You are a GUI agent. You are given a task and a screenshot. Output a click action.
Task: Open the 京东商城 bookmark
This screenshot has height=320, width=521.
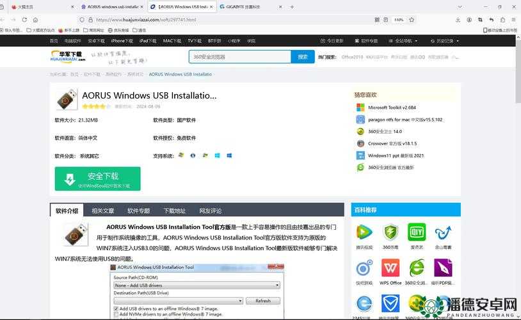(x=118, y=30)
